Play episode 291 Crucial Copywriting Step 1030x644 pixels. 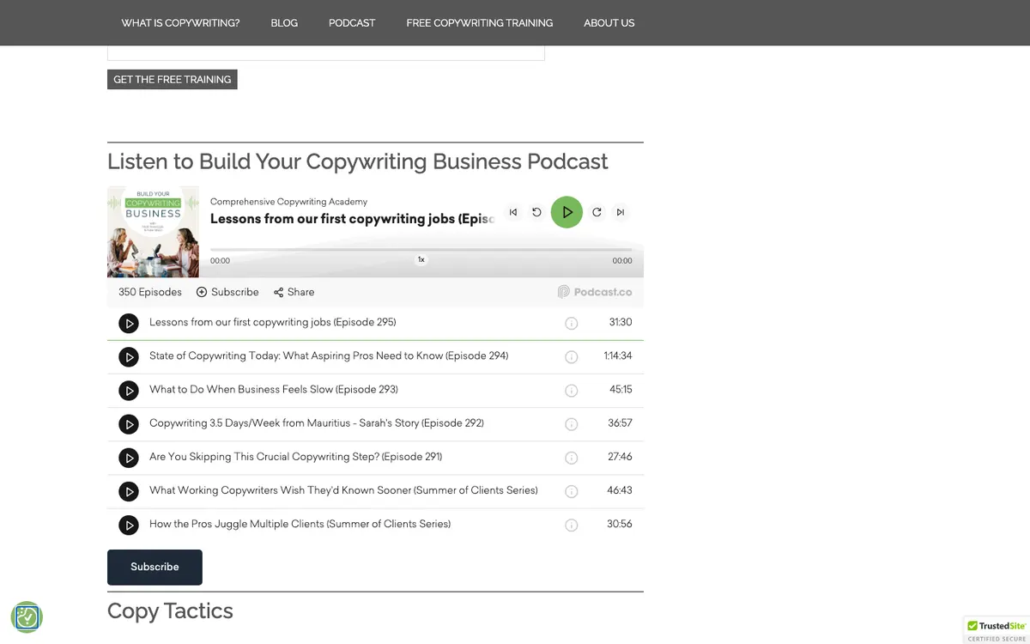[129, 458]
